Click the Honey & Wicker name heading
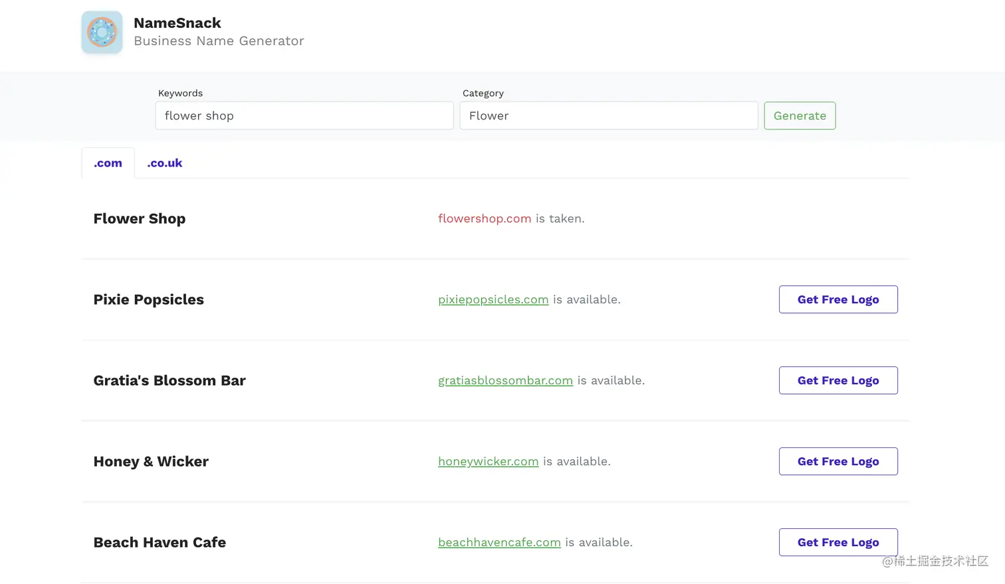This screenshot has height=584, width=1005. (x=151, y=462)
